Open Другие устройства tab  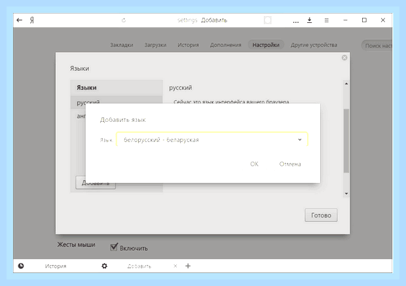point(314,45)
